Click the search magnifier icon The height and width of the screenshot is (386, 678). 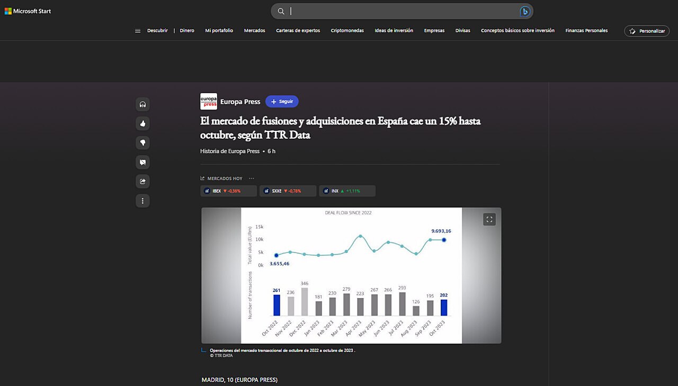pyautogui.click(x=281, y=11)
